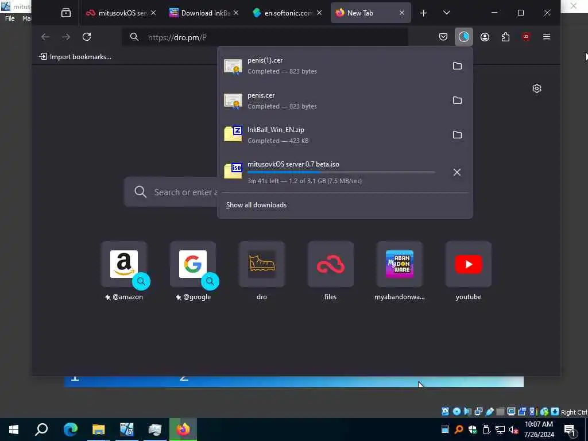Click Show all downloads
Image resolution: width=588 pixels, height=441 pixels.
[256, 205]
